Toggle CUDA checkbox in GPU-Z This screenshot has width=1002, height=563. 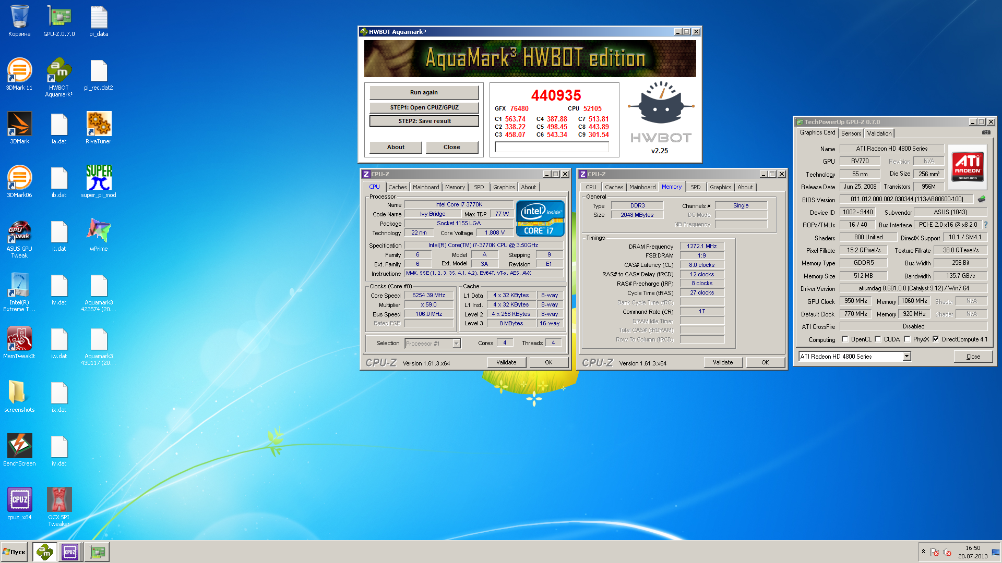(878, 339)
